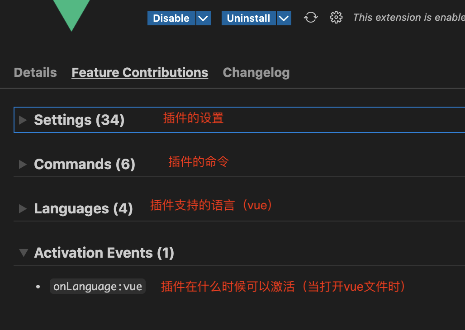
Task: Click the sync reload icon
Action: 311,18
